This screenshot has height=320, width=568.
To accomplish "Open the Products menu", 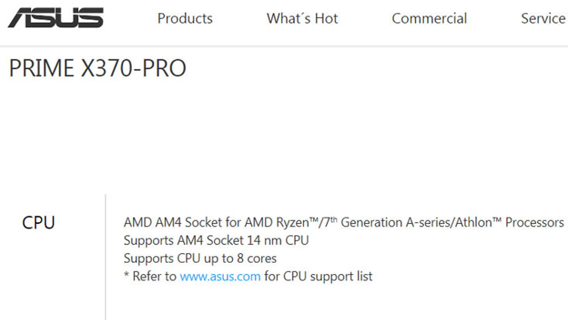I will (185, 18).
